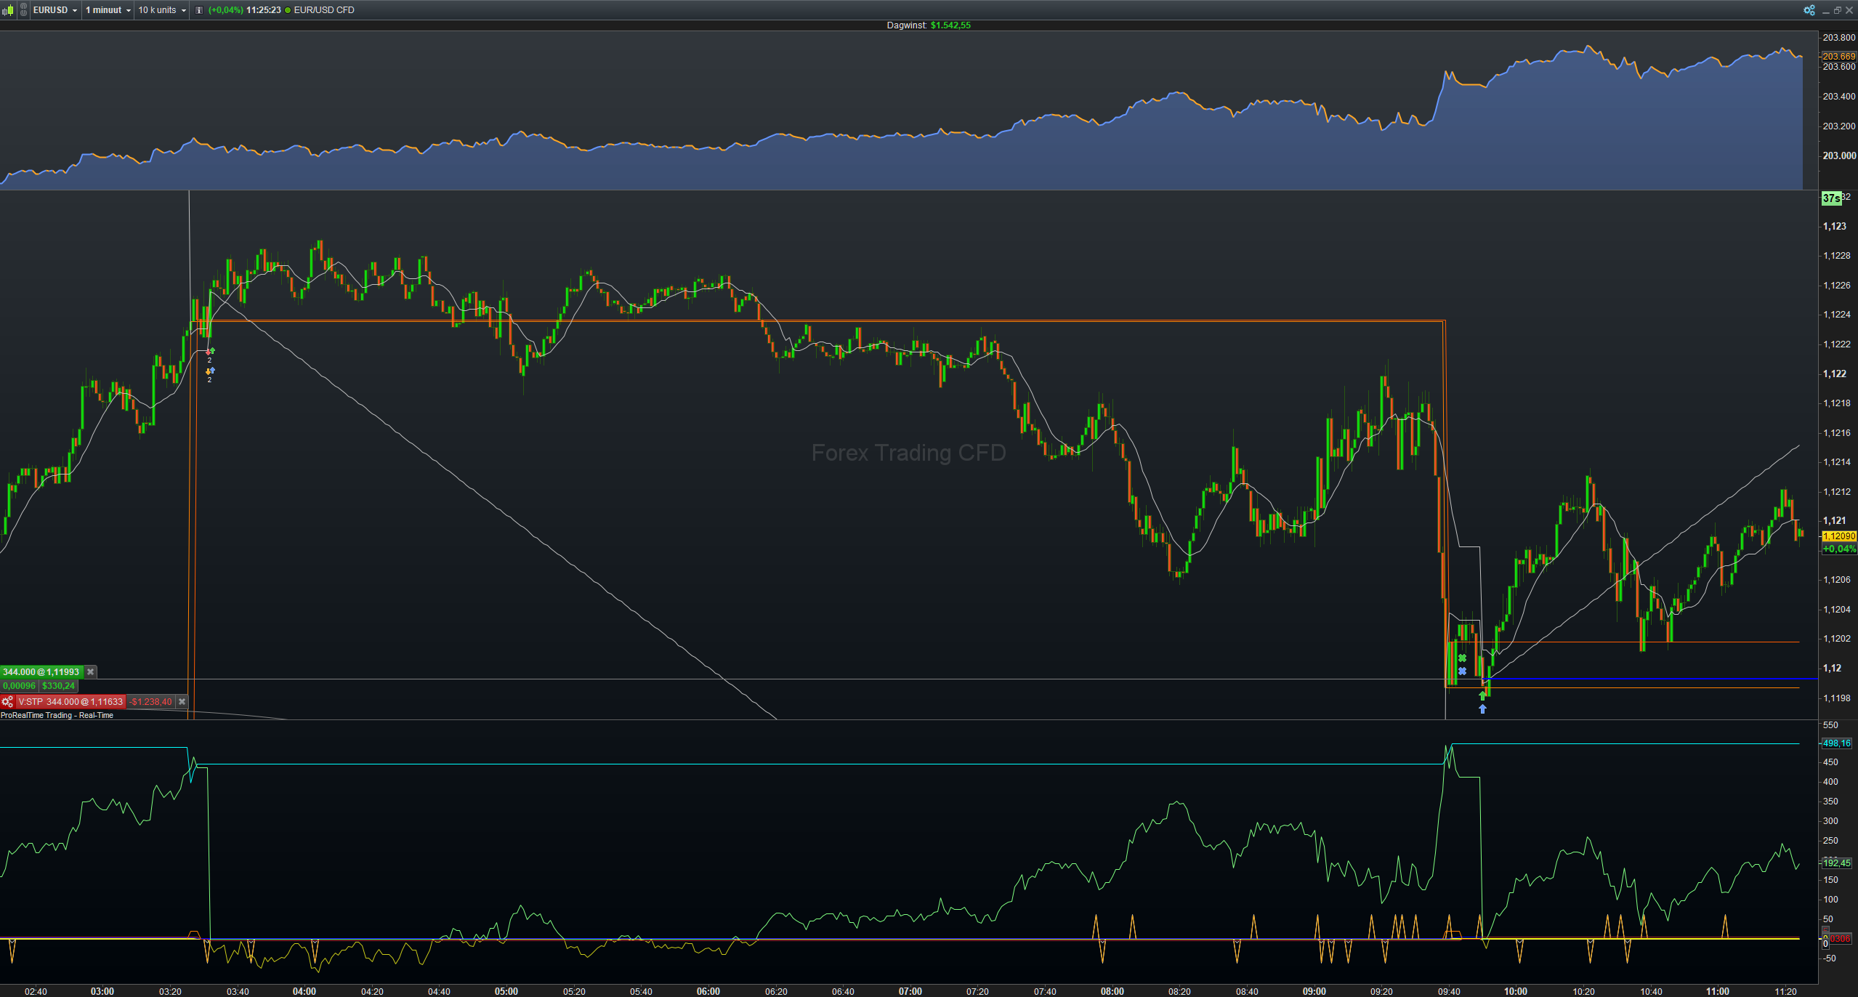Click the blue X trade marker on chart
1858x997 pixels.
pyautogui.click(x=1462, y=671)
